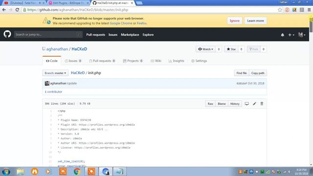Open the 1 contributor link
Screen dimensions: 313x176
(x=53, y=91)
